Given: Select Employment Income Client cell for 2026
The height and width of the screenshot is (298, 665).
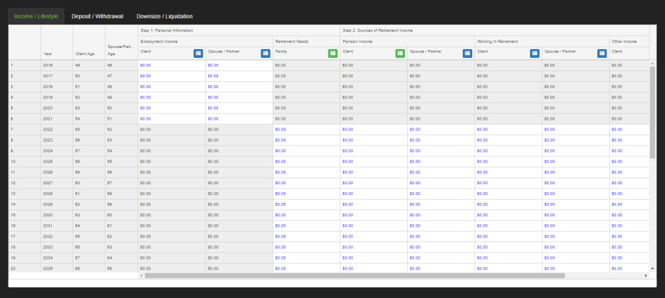Looking at the screenshot, I should coord(172,172).
